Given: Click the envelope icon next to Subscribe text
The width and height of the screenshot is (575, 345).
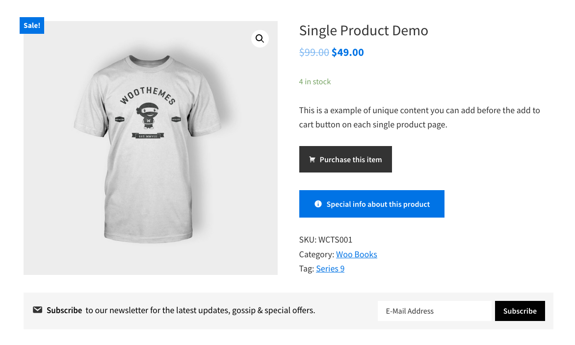Looking at the screenshot, I should point(37,309).
